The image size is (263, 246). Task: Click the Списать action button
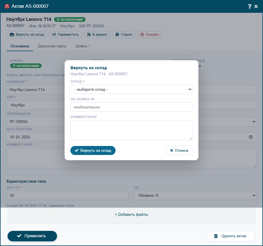coord(150,35)
